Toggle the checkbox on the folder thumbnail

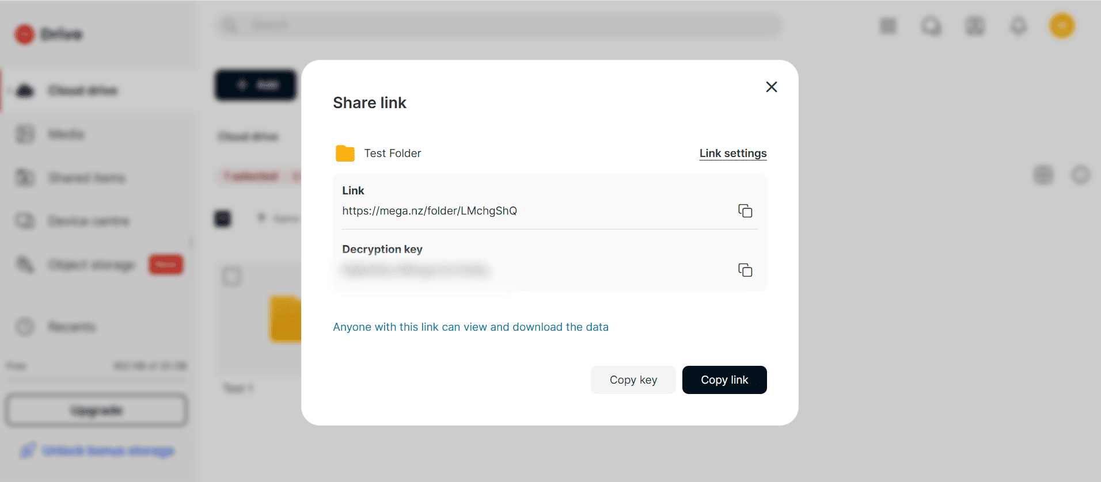pyautogui.click(x=232, y=277)
